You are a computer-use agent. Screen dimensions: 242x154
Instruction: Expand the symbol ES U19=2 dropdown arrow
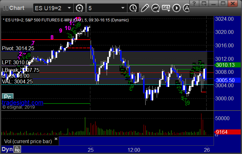pyautogui.click(x=69, y=8)
